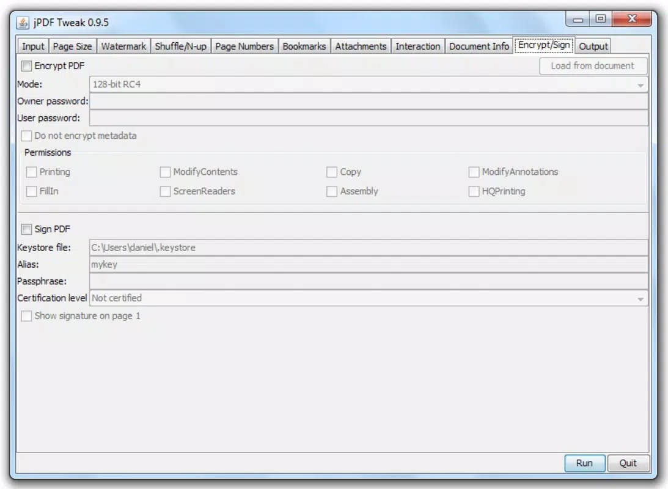Click the Keystore file: label
This screenshot has height=489, width=668.
[x=44, y=248]
